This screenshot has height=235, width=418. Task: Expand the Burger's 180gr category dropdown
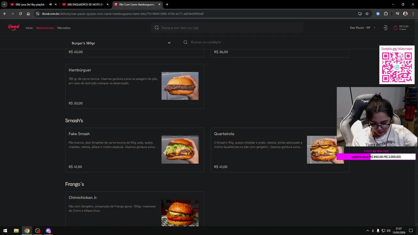pyautogui.click(x=121, y=43)
